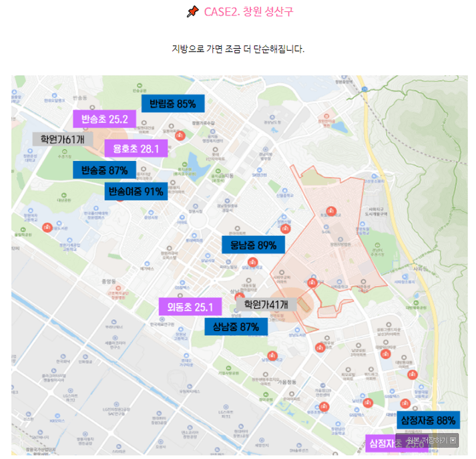The image size is (476, 459).
Task: Open the dropdown arrow beside 원본 저장하기
Action: tap(453, 440)
